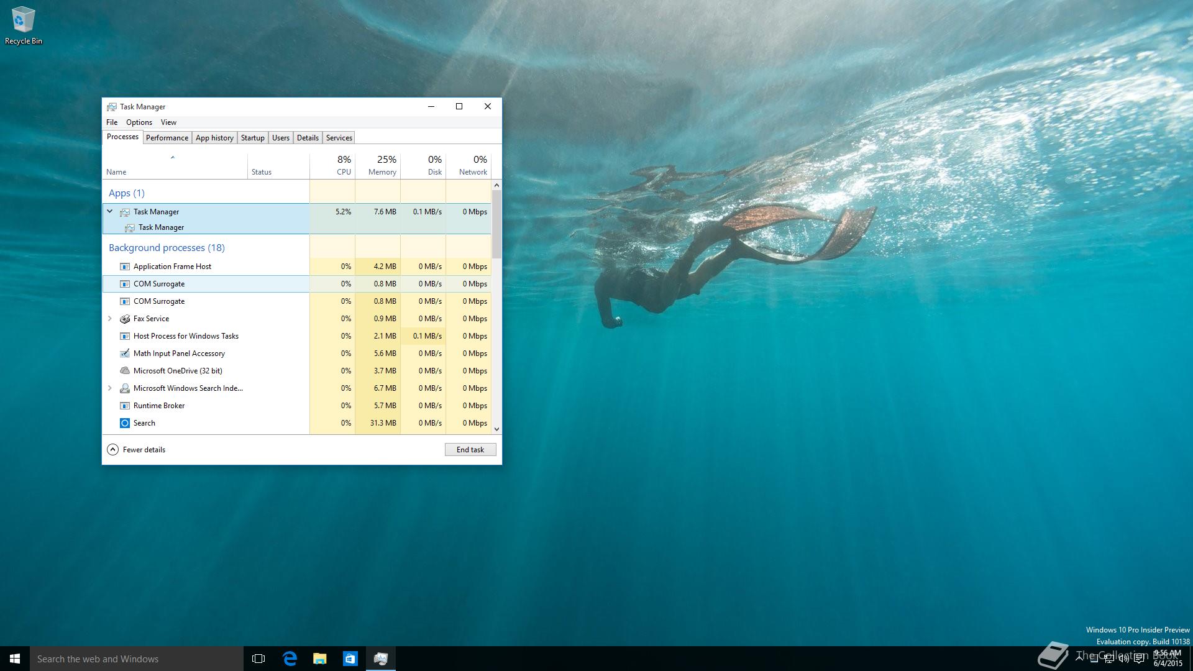Image resolution: width=1193 pixels, height=671 pixels.
Task: Open the View menu
Action: tap(168, 122)
